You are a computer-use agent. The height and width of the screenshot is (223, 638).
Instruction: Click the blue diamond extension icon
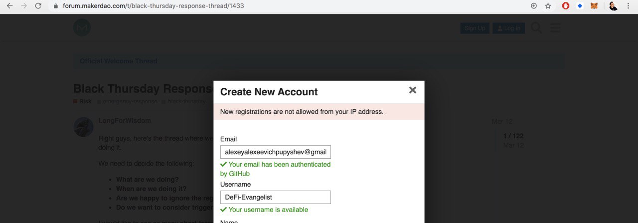coord(580,6)
